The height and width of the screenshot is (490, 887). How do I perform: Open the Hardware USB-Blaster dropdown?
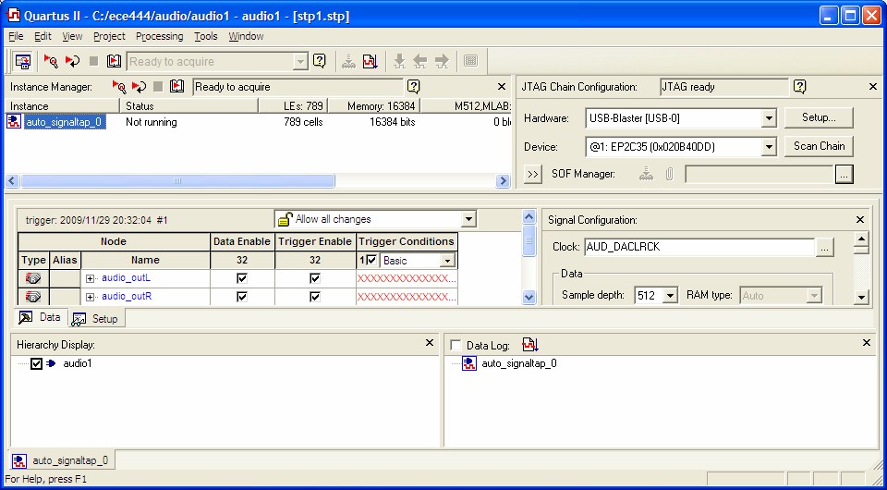pos(768,118)
